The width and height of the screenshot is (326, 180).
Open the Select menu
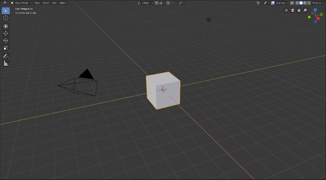click(46, 3)
